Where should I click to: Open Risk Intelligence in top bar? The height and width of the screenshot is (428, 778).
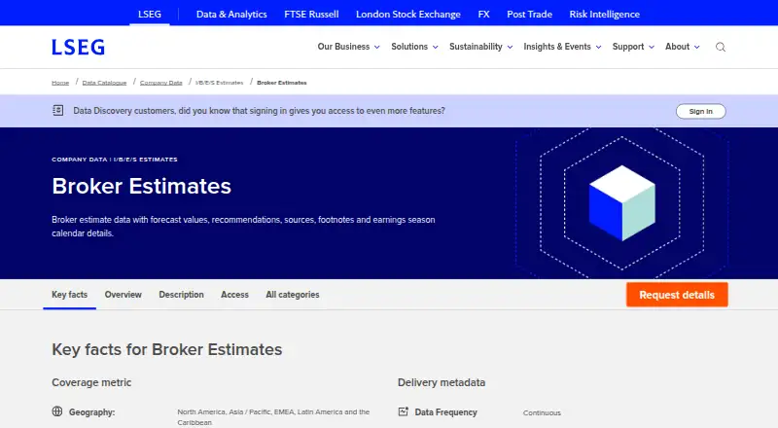(604, 15)
